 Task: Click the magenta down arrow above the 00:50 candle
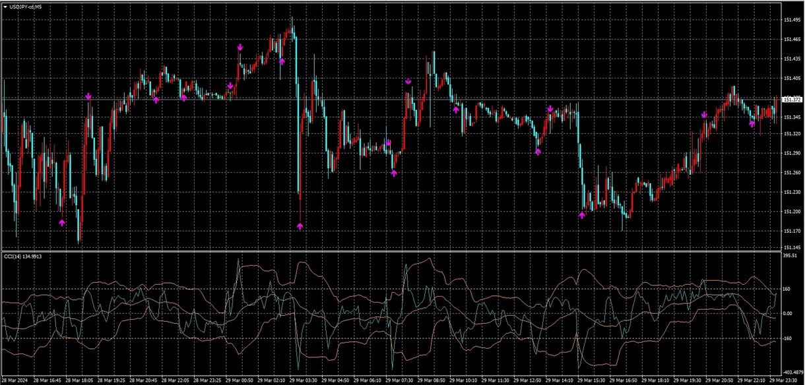click(x=241, y=47)
